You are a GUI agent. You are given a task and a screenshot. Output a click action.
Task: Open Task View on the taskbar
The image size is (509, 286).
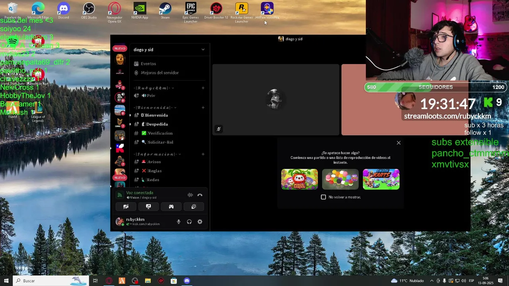click(x=95, y=281)
